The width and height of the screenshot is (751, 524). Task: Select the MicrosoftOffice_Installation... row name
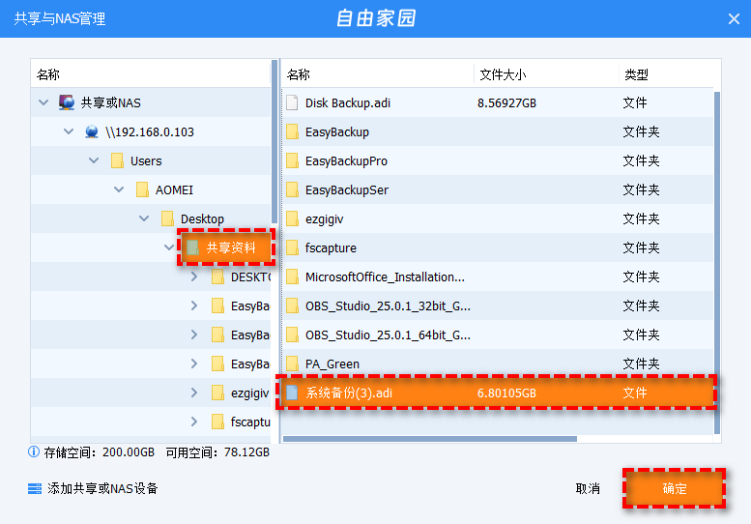pos(385,277)
